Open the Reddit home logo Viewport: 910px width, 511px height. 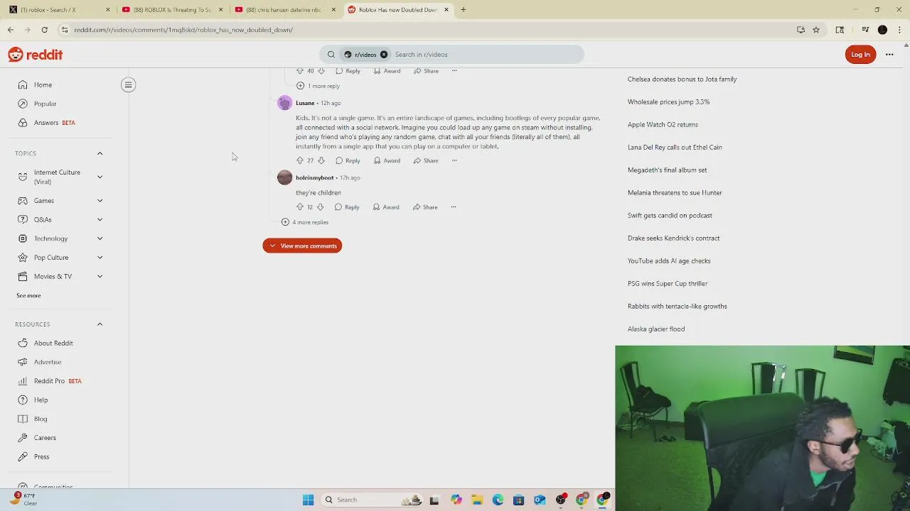point(35,55)
